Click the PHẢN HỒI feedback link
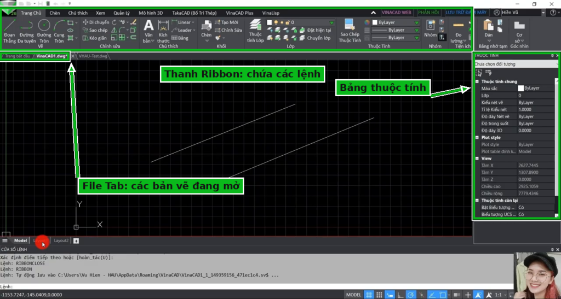 [428, 13]
